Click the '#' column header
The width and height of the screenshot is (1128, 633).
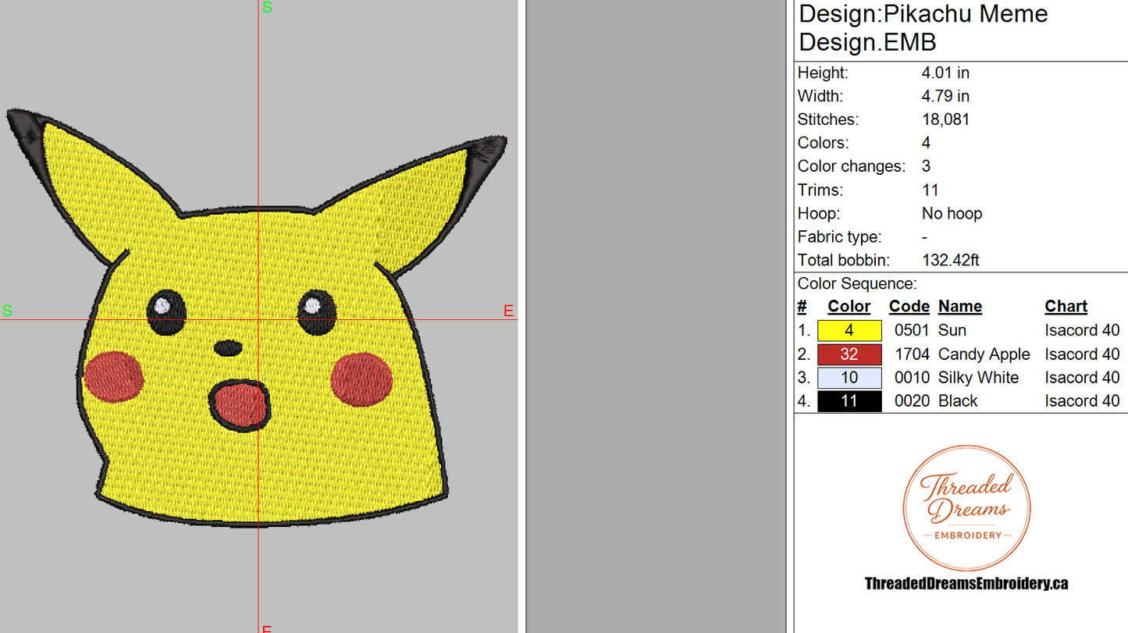click(802, 307)
